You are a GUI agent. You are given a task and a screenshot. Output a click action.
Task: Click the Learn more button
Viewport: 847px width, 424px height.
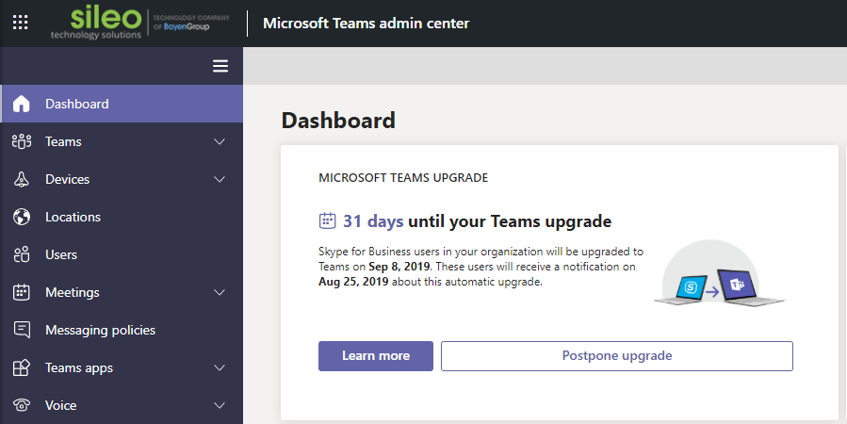click(375, 356)
